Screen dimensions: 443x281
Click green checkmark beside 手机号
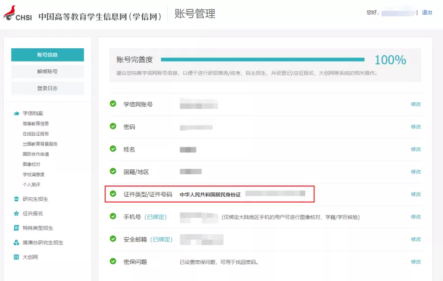point(113,217)
